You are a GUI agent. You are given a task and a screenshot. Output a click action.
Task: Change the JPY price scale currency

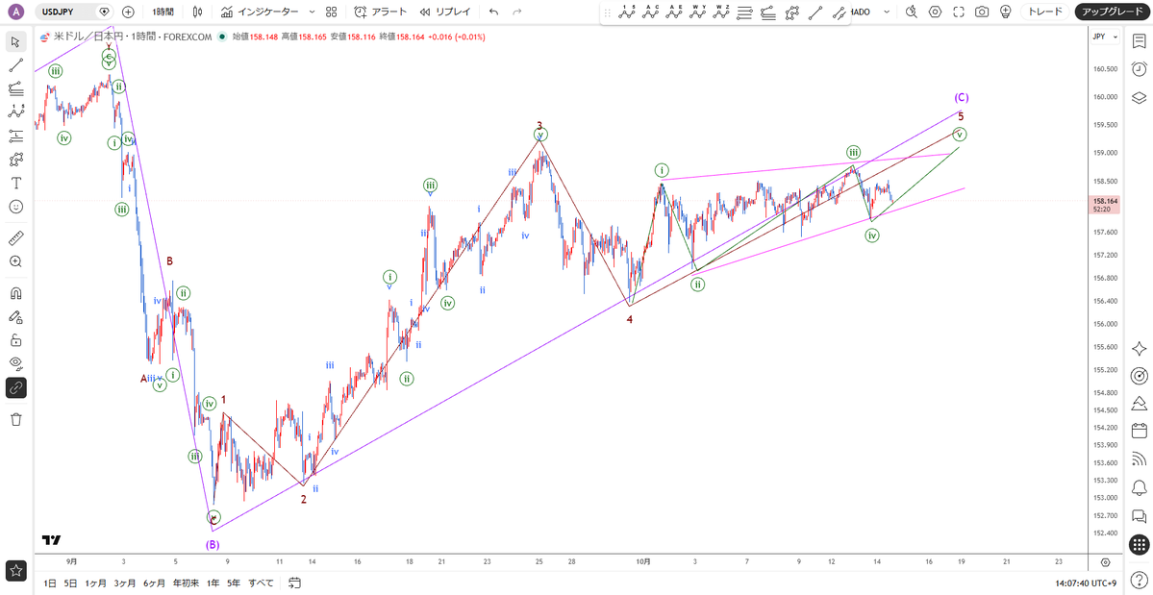[x=1105, y=37]
